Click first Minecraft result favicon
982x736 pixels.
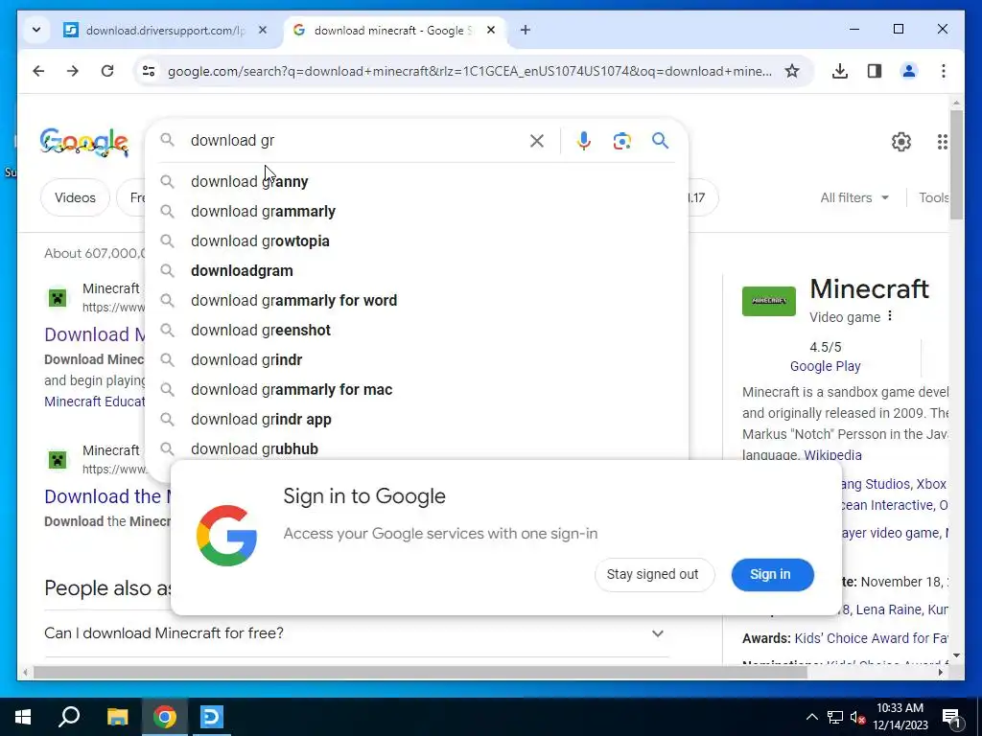58,297
